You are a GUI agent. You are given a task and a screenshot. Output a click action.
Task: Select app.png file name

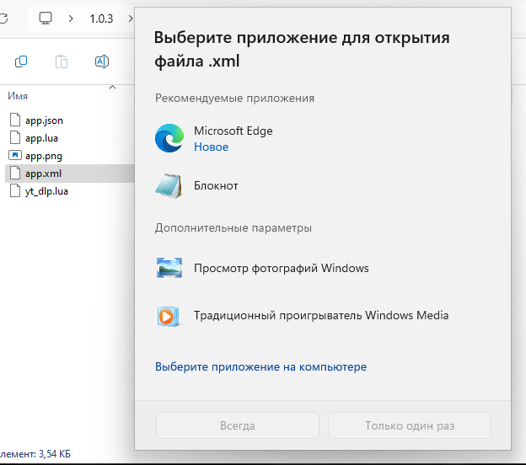tap(44, 156)
